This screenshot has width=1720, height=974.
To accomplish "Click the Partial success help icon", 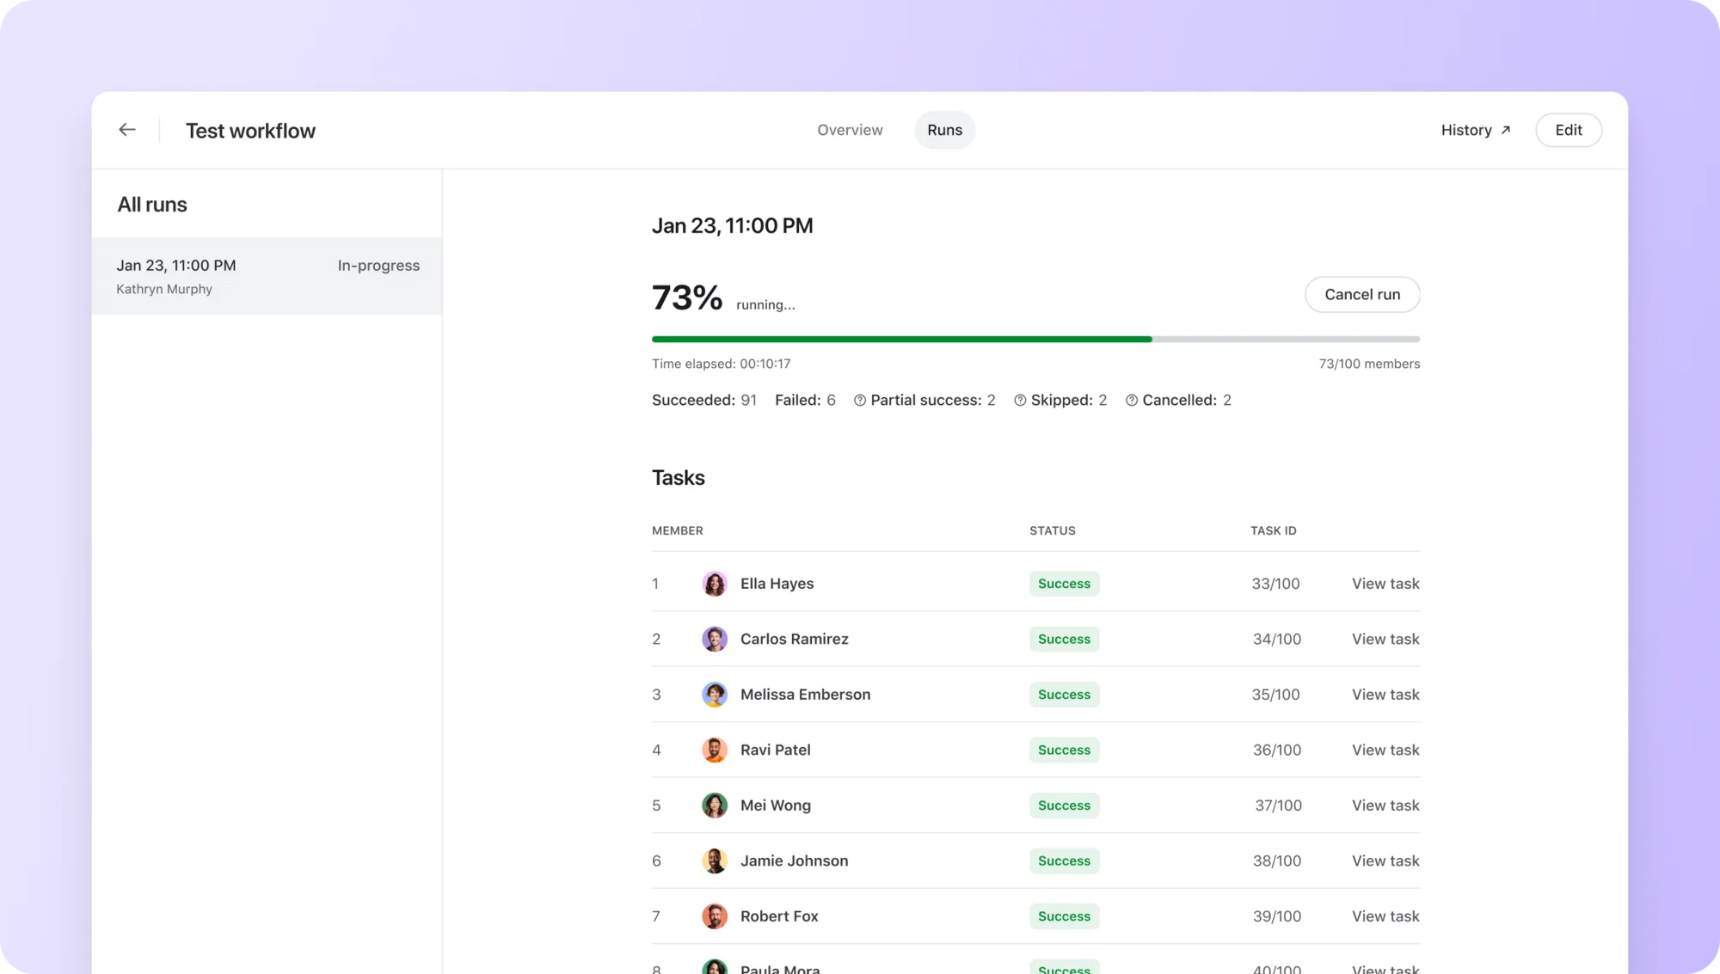I will click(859, 401).
